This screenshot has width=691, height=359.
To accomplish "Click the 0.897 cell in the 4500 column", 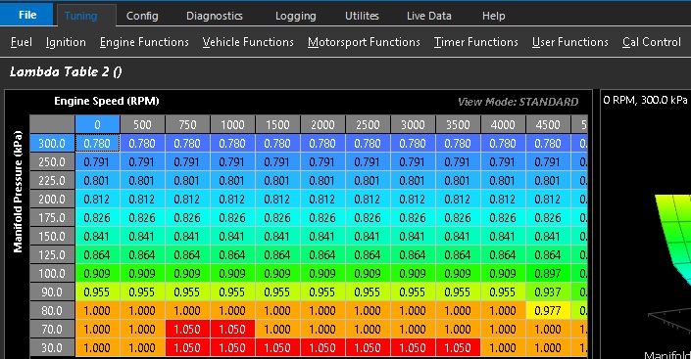I will click(548, 274).
